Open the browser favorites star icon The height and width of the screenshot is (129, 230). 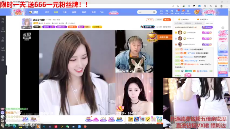[x=210, y=6]
